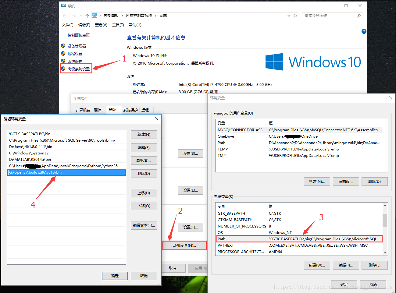The height and width of the screenshot is (293, 396).
Task: Open 查看(V) menu
Action: point(101,25)
